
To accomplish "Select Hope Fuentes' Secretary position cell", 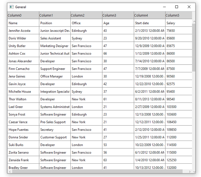I will pyautogui.click(x=55, y=130).
